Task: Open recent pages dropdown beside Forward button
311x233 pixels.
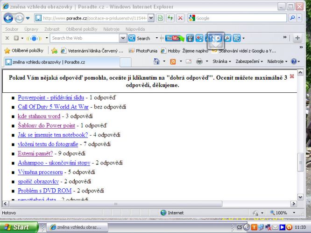Action: click(28, 18)
